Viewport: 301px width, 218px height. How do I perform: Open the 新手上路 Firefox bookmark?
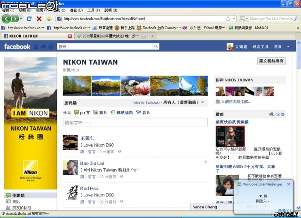pos(125,28)
